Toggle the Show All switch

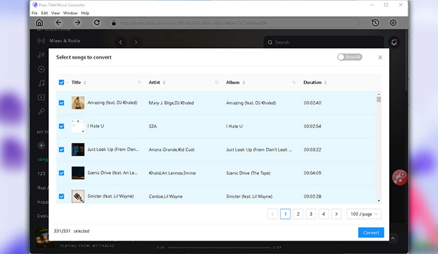350,57
